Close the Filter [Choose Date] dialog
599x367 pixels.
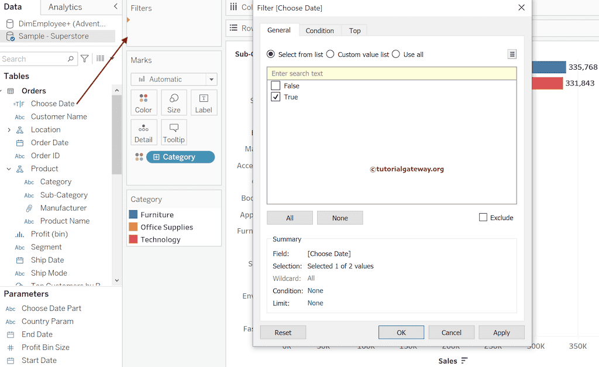tap(521, 8)
